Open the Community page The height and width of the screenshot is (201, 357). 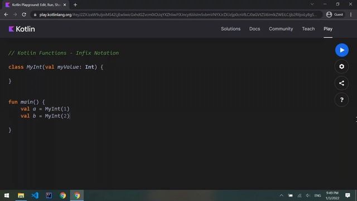[281, 28]
